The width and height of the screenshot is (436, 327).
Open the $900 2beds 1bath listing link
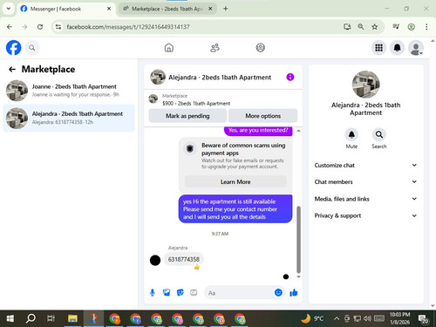[x=196, y=103]
